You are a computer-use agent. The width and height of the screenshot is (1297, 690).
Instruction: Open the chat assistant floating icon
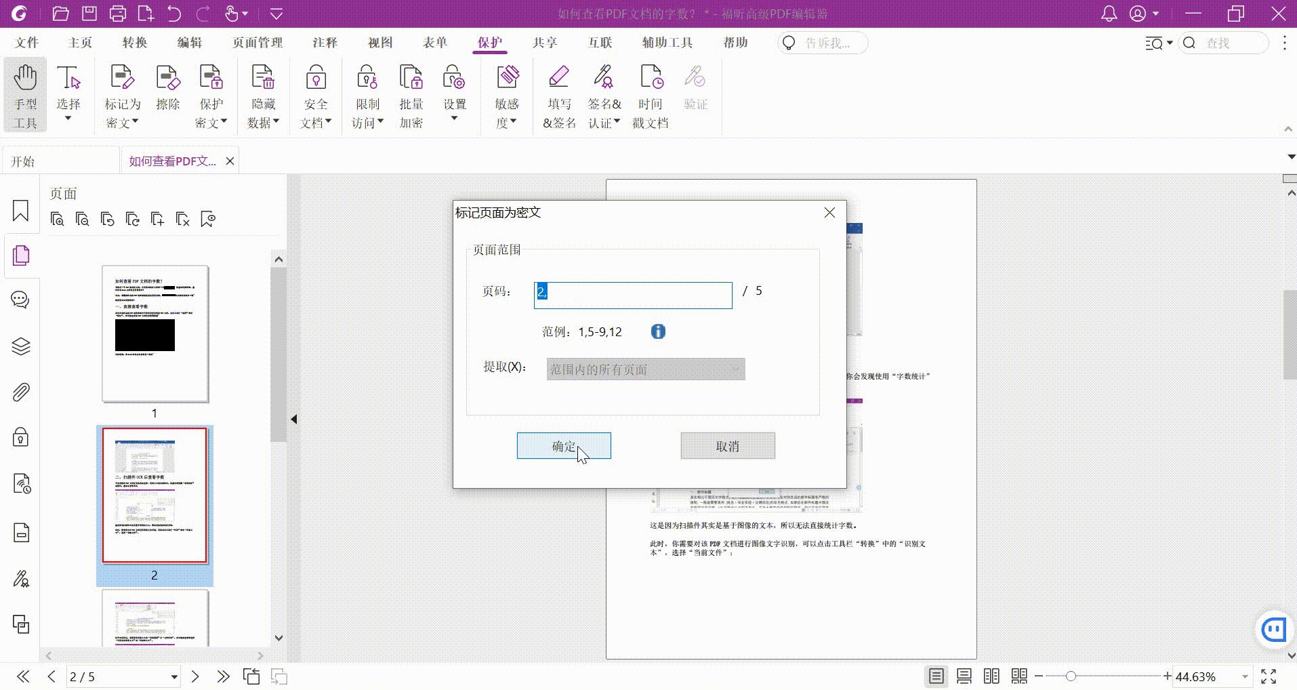point(1274,630)
